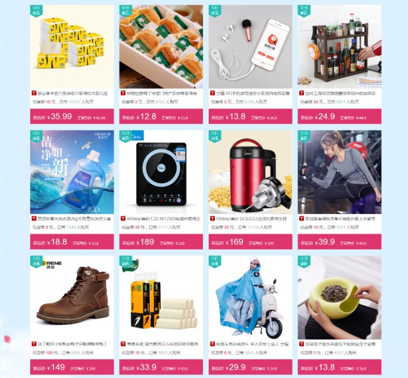
Task: Open the red Midea soymilk maker image
Action: point(250,172)
